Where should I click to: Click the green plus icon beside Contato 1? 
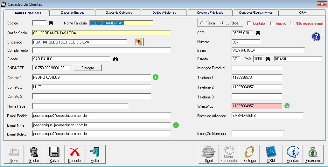[x=156, y=77]
